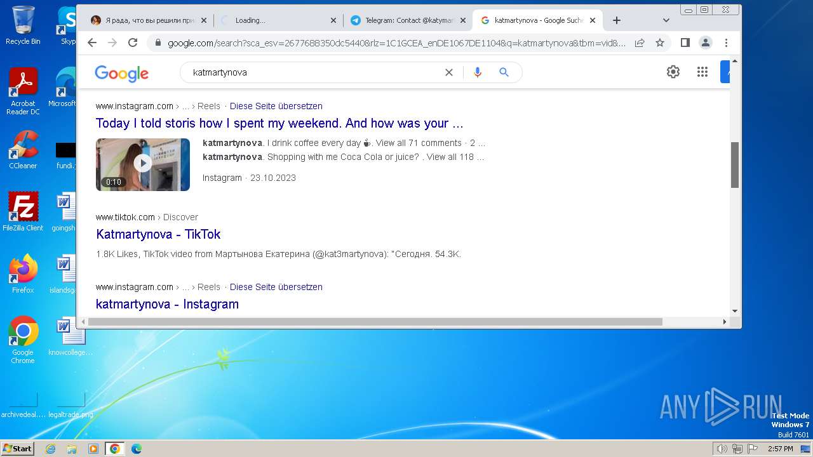Open Katmartynova - TikTok result
813x457 pixels.
tap(158, 234)
